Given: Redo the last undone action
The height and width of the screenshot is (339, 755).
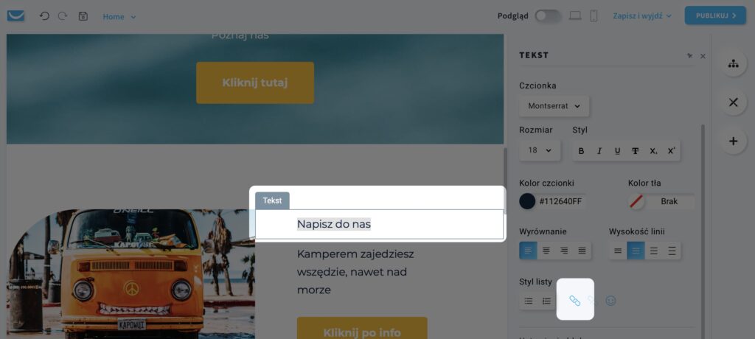Looking at the screenshot, I should tap(63, 16).
